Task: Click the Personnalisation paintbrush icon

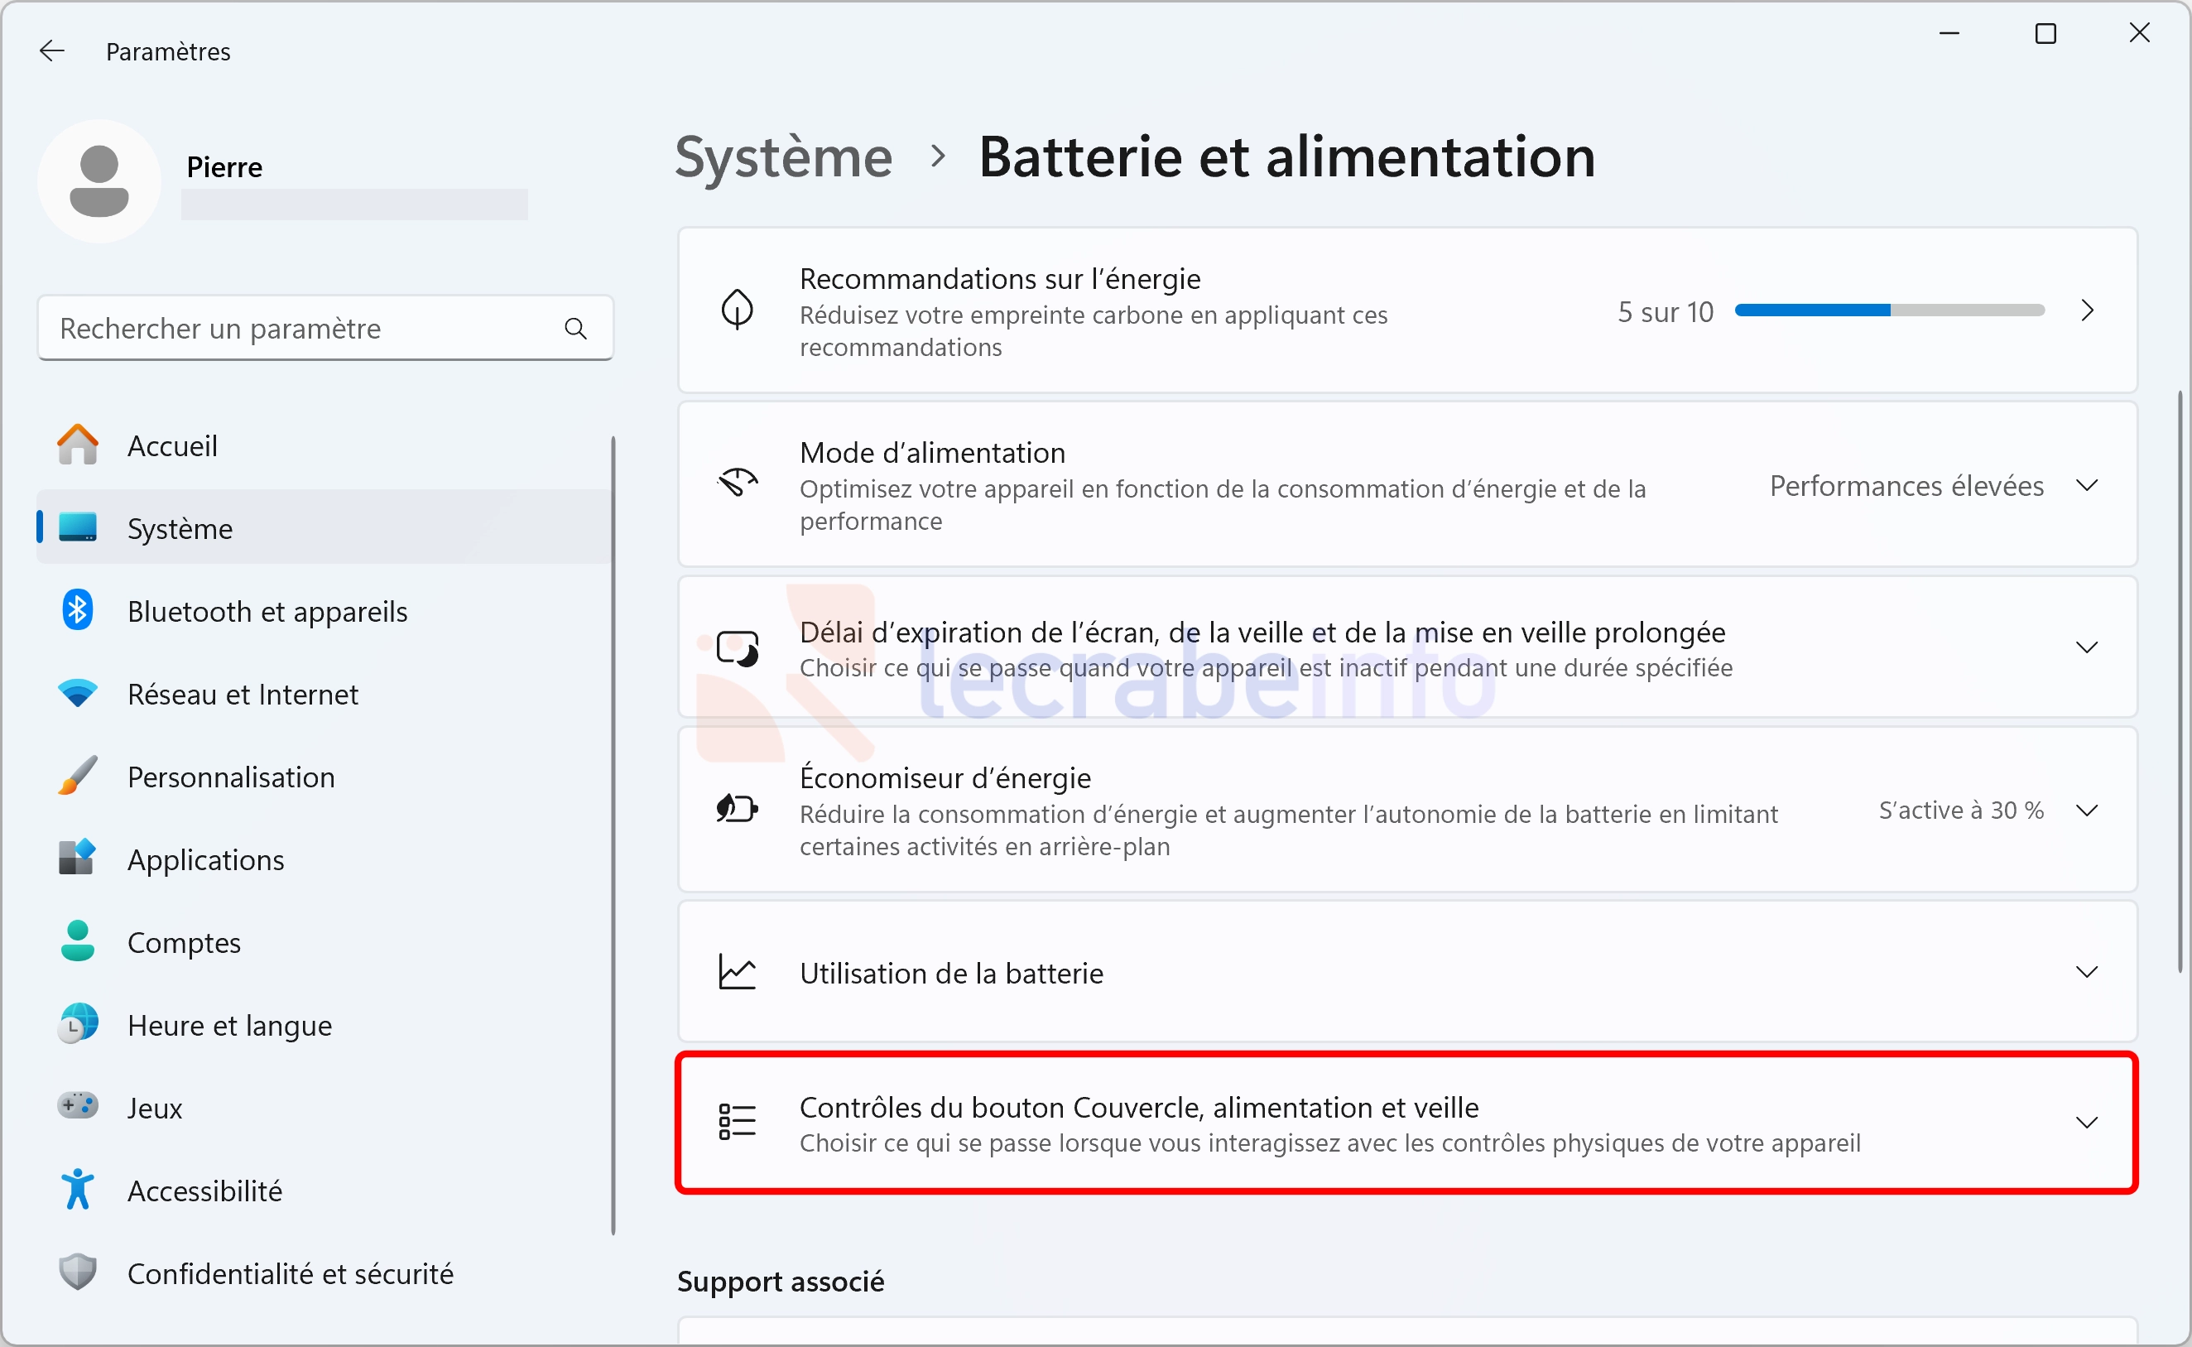Action: 78,776
